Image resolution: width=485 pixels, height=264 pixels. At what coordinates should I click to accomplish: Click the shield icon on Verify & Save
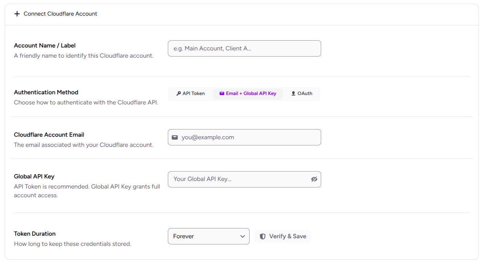(x=263, y=236)
